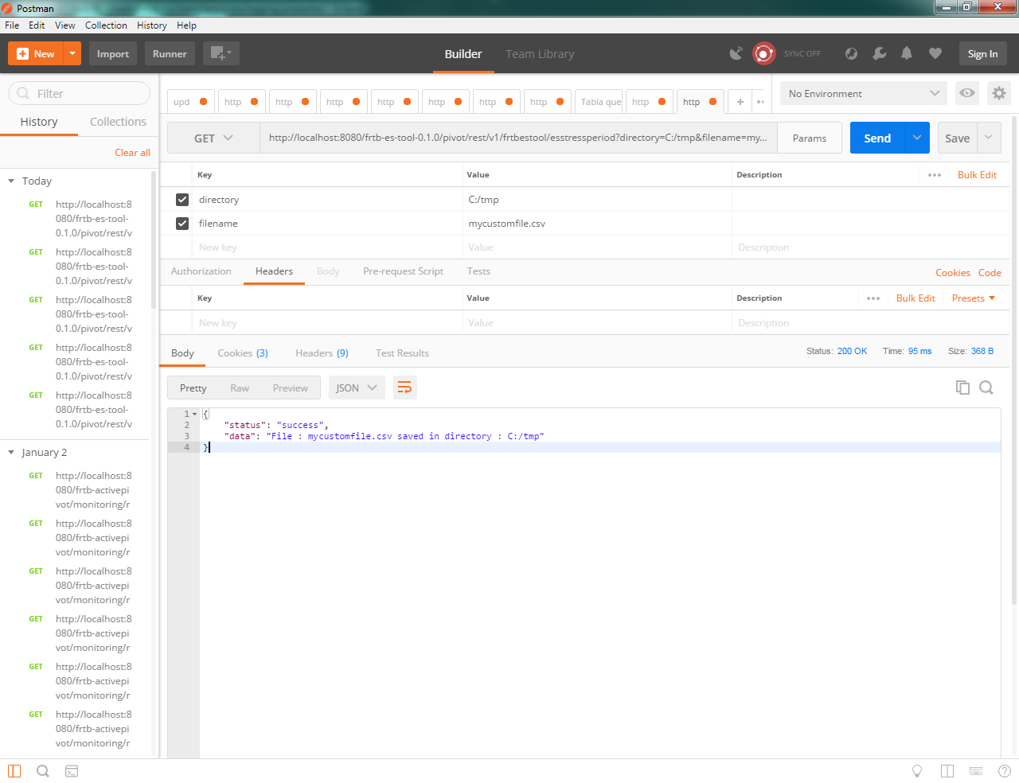
Task: Open the new window icon in toolbar
Action: pos(221,53)
